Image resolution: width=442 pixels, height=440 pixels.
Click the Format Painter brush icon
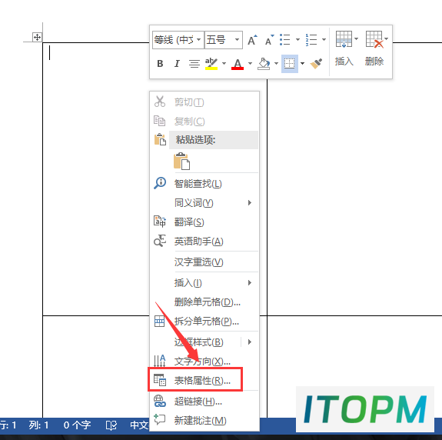(x=316, y=64)
